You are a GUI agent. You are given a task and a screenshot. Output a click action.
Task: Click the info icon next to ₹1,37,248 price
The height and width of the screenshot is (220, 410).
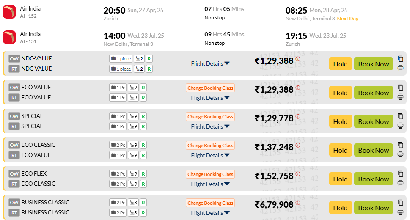pyautogui.click(x=298, y=145)
